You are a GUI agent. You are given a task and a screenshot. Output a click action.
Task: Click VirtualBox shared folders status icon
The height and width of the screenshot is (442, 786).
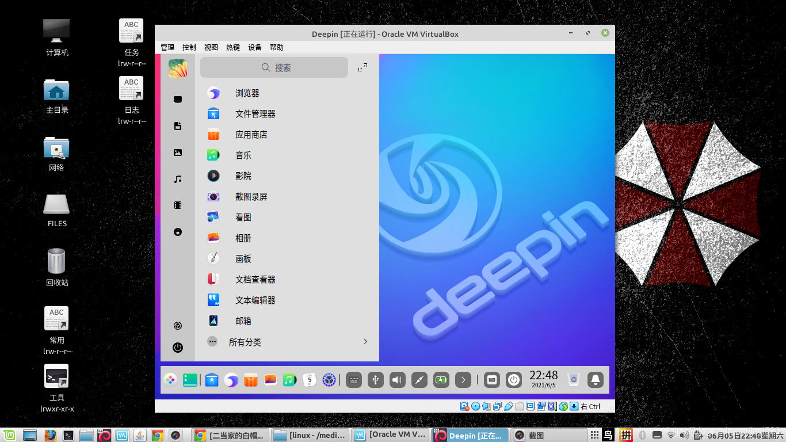(520, 406)
